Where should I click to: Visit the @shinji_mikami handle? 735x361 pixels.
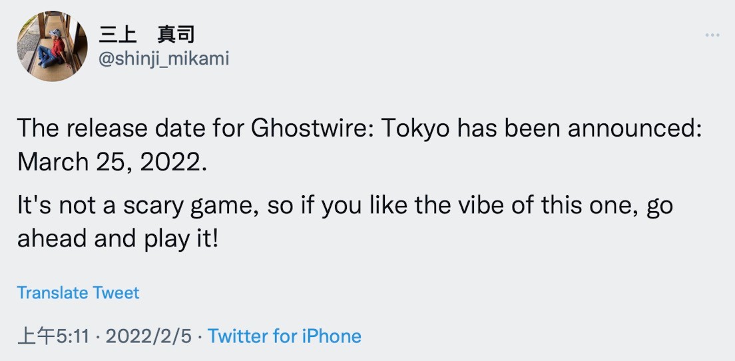(x=163, y=59)
